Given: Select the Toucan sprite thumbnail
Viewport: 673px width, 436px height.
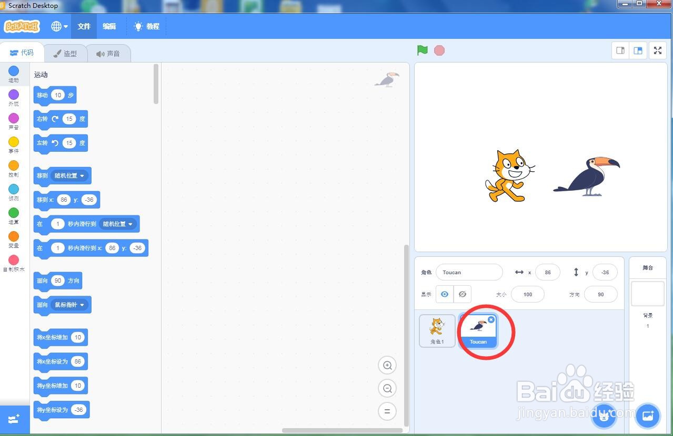Looking at the screenshot, I should click(478, 331).
